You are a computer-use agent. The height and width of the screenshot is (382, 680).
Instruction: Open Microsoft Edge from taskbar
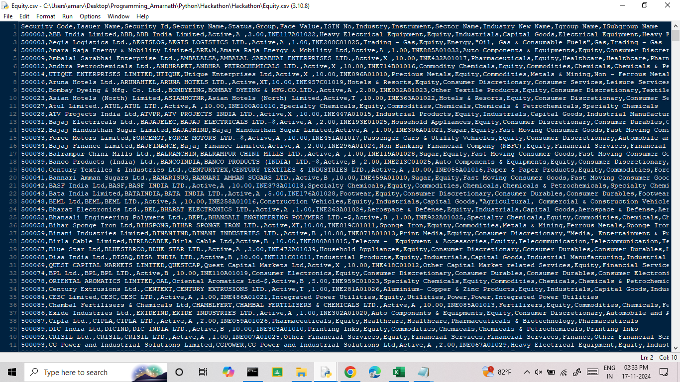374,372
